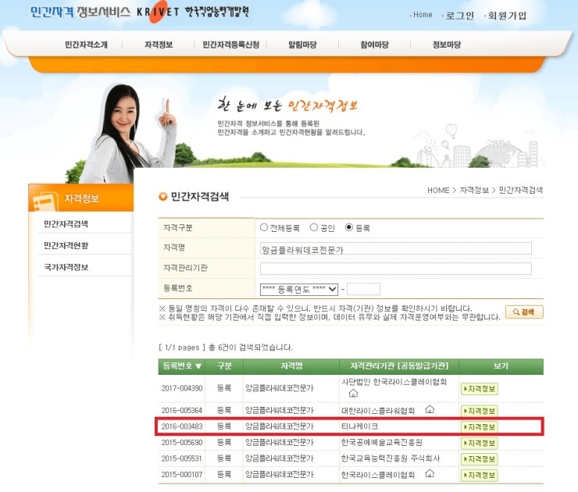Click 민간자격검색 in the breadcrumb
The height and width of the screenshot is (492, 578).
[x=521, y=191]
